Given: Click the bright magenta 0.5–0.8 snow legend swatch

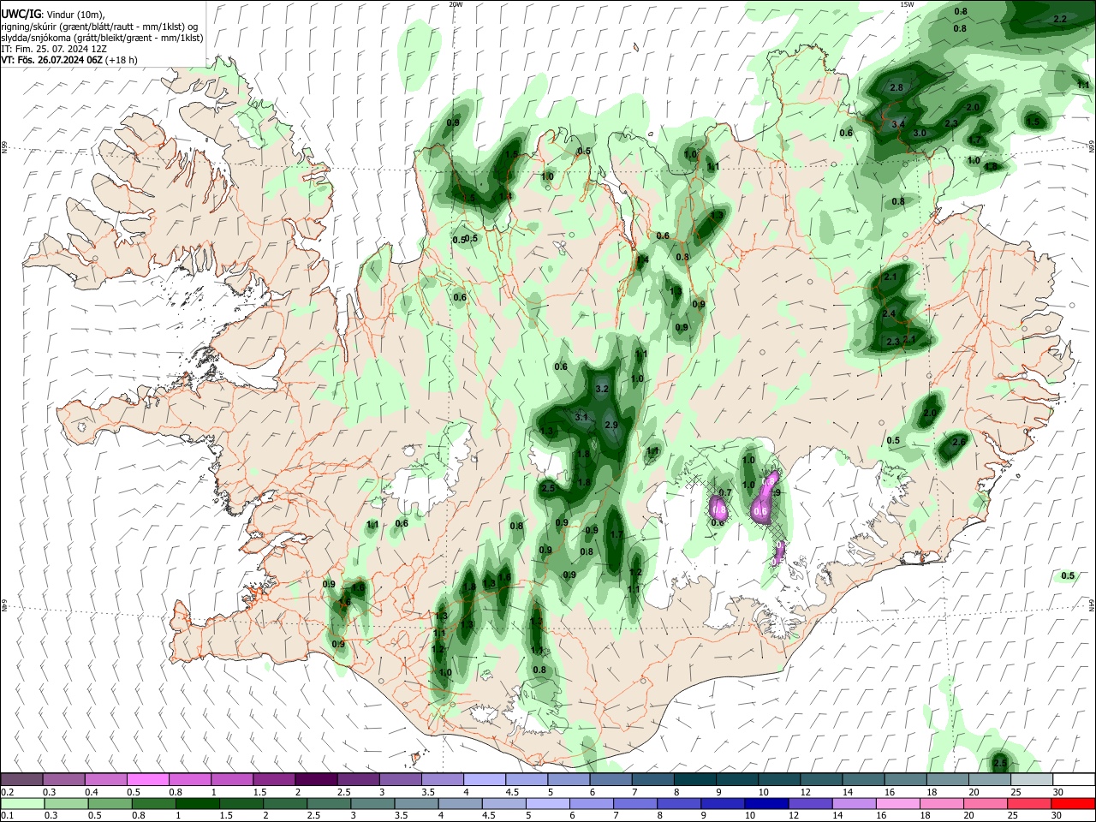Looking at the screenshot, I should 147,779.
